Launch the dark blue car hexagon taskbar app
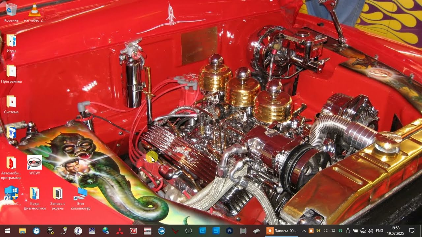This screenshot has height=237, width=422. [x=230, y=231]
